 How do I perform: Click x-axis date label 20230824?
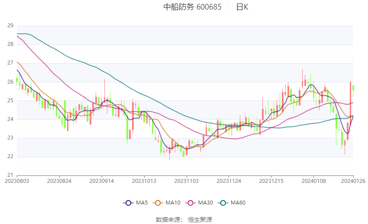pyautogui.click(x=59, y=181)
